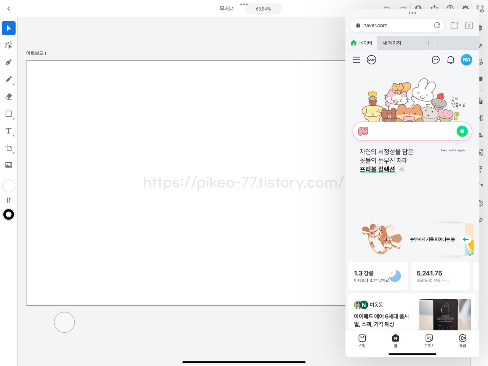The height and width of the screenshot is (366, 488).
Task: Pick the Eraser tool
Action: pyautogui.click(x=8, y=97)
